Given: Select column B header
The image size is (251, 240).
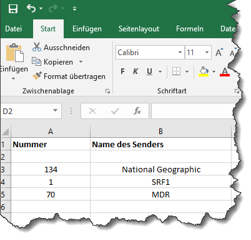Looking at the screenshot, I should click(x=160, y=132).
